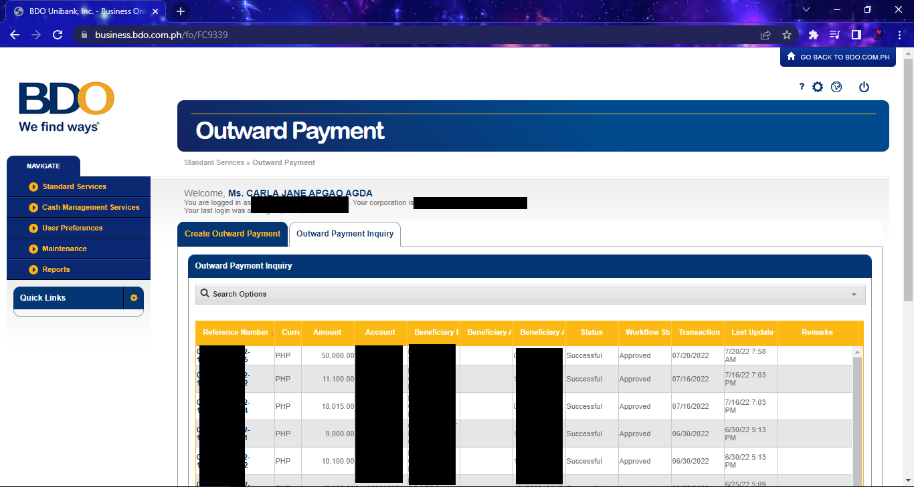Screen dimensions: 914x487
Task: Click the Workflow Status column header
Action: coord(644,333)
